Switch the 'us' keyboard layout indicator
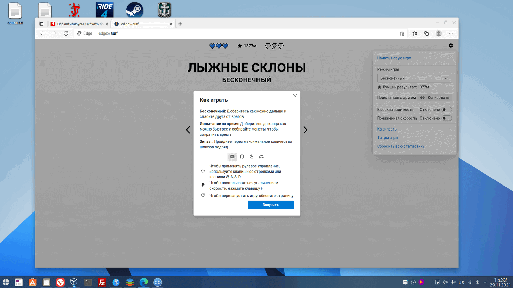The image size is (513, 288). pos(461,283)
